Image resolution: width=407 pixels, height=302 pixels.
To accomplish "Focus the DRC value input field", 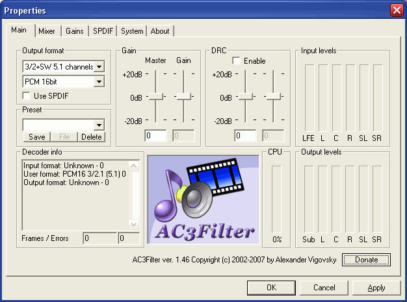I will pyautogui.click(x=245, y=136).
